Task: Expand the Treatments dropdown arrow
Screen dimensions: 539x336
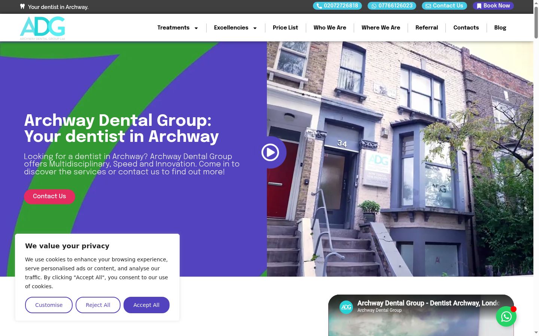Action: [x=196, y=28]
